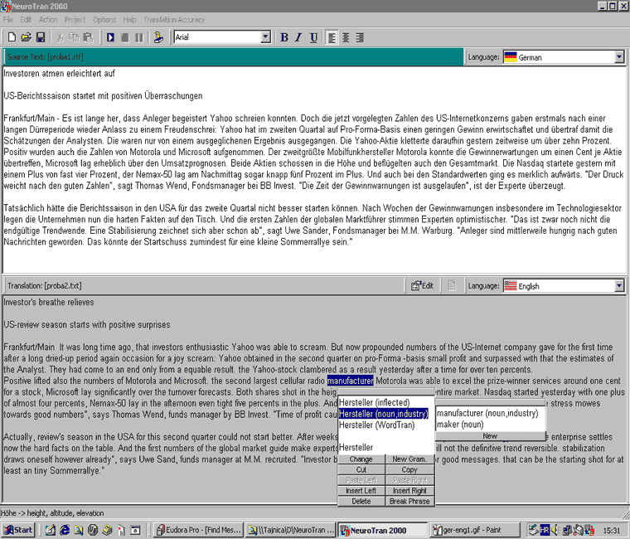630x539 pixels.
Task: Select Hersteller (WordTran) entry
Action: [377, 425]
